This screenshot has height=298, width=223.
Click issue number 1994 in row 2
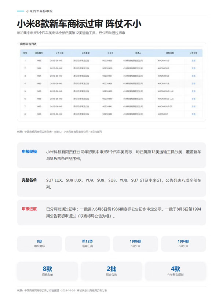click(x=39, y=68)
